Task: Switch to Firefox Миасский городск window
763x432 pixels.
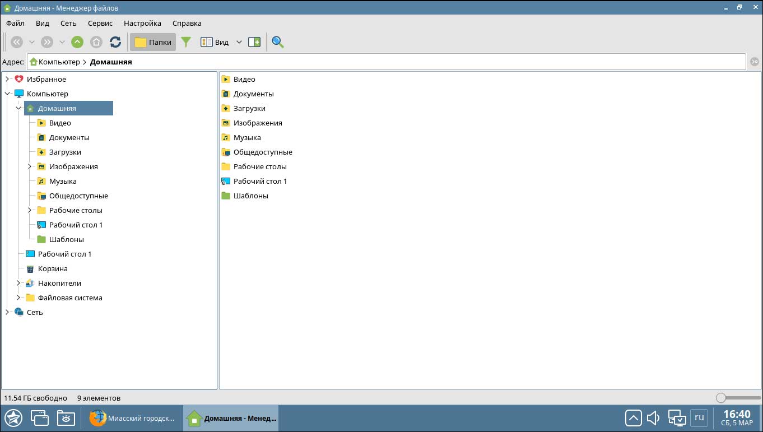Action: [x=134, y=418]
